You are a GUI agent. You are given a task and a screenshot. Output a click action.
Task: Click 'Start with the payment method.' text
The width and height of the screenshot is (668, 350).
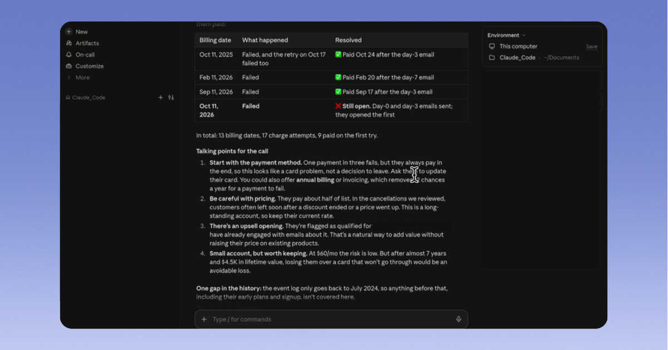tap(256, 163)
